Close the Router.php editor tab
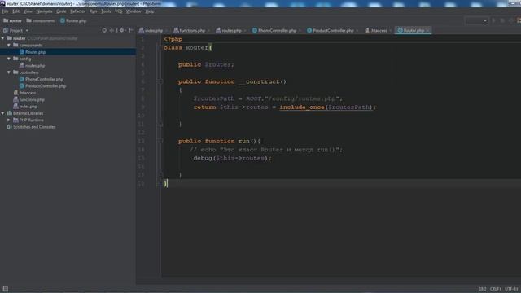The image size is (521, 293). tap(428, 31)
